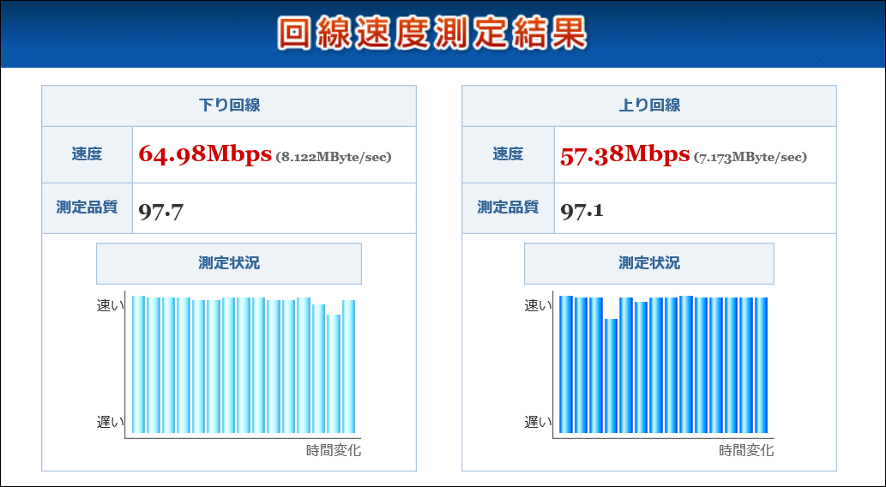Click 速度 label in the 下り回線 table
This screenshot has width=886, height=487.
[87, 154]
